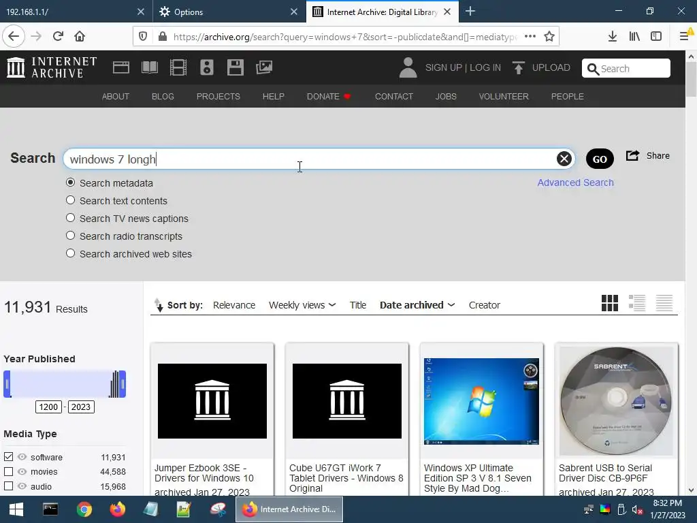697x523 pixels.
Task: Open the Images icon in header
Action: [264, 67]
